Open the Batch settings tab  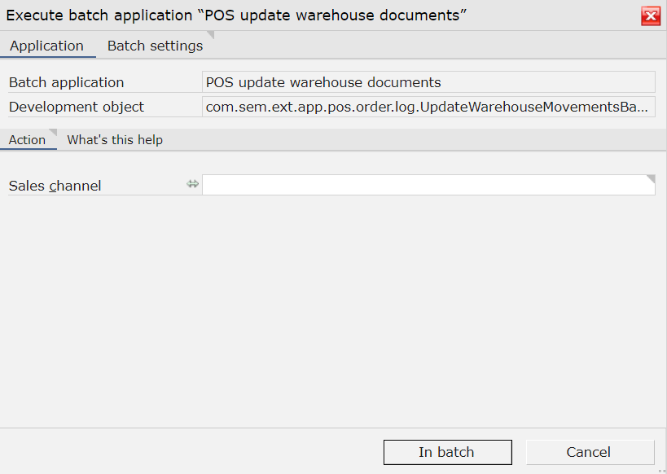coord(155,46)
